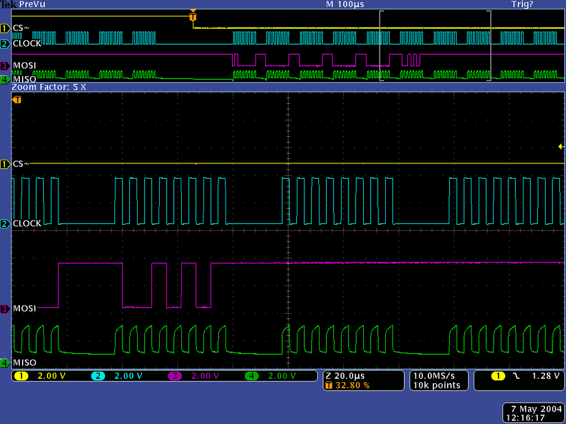Viewport: 566px width, 424px height.
Task: Click the CS~ label in the main view
Action: click(x=21, y=164)
